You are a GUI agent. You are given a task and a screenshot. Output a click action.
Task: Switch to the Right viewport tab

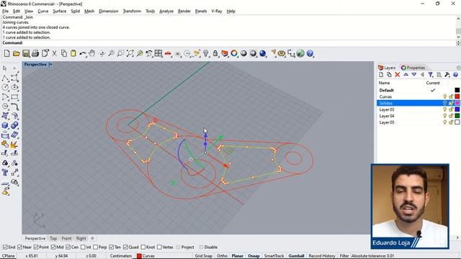(81, 238)
